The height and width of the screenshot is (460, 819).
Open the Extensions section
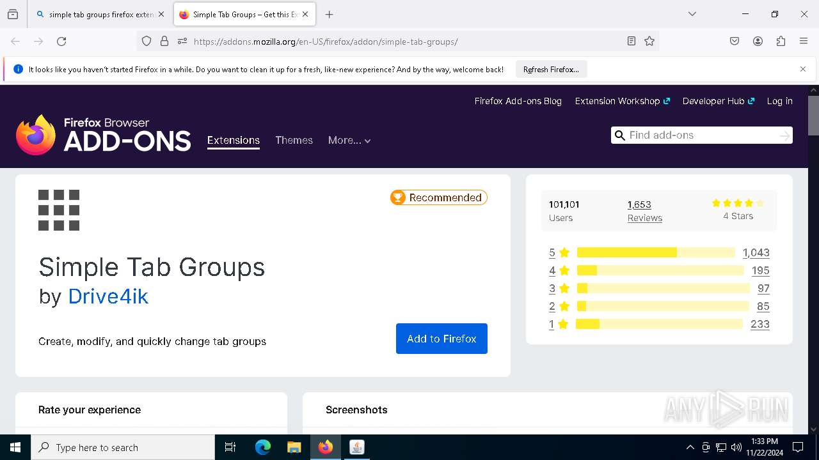pyautogui.click(x=234, y=141)
